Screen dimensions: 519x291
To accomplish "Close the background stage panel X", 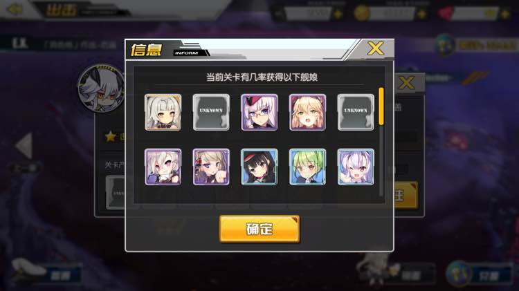I will coord(406,83).
